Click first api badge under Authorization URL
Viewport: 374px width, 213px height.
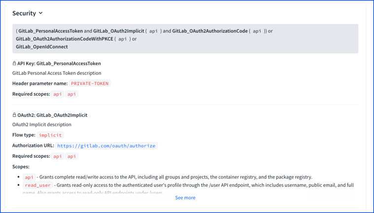pyautogui.click(x=58, y=156)
